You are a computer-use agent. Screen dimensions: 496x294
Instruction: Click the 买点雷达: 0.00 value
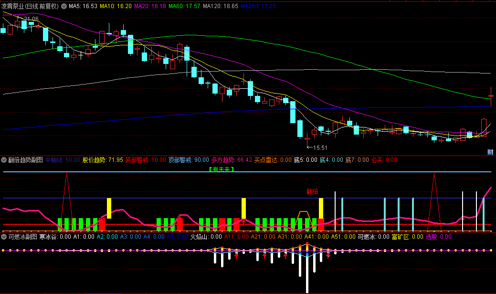point(273,160)
